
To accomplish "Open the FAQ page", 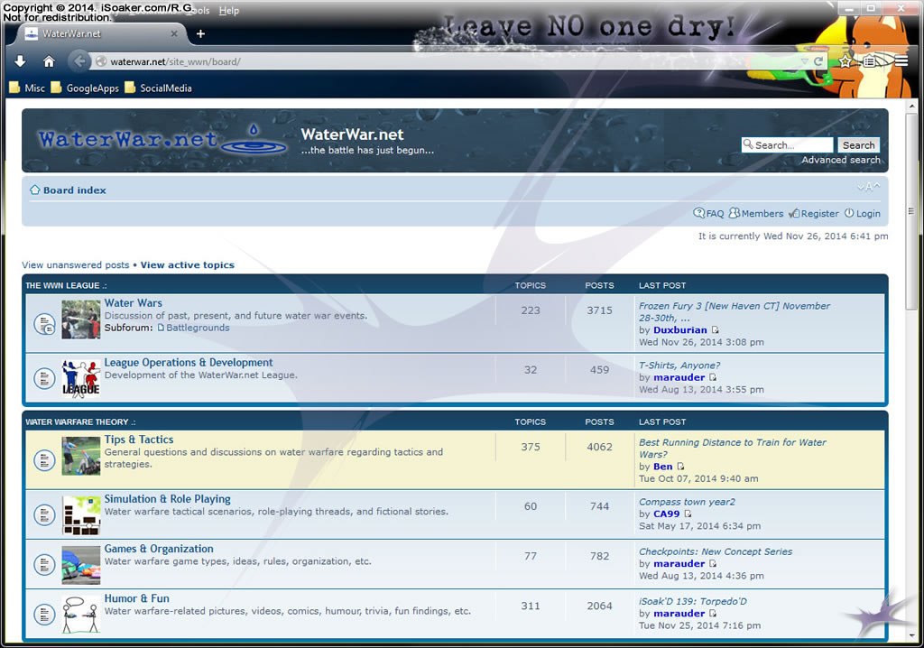I will tap(708, 214).
